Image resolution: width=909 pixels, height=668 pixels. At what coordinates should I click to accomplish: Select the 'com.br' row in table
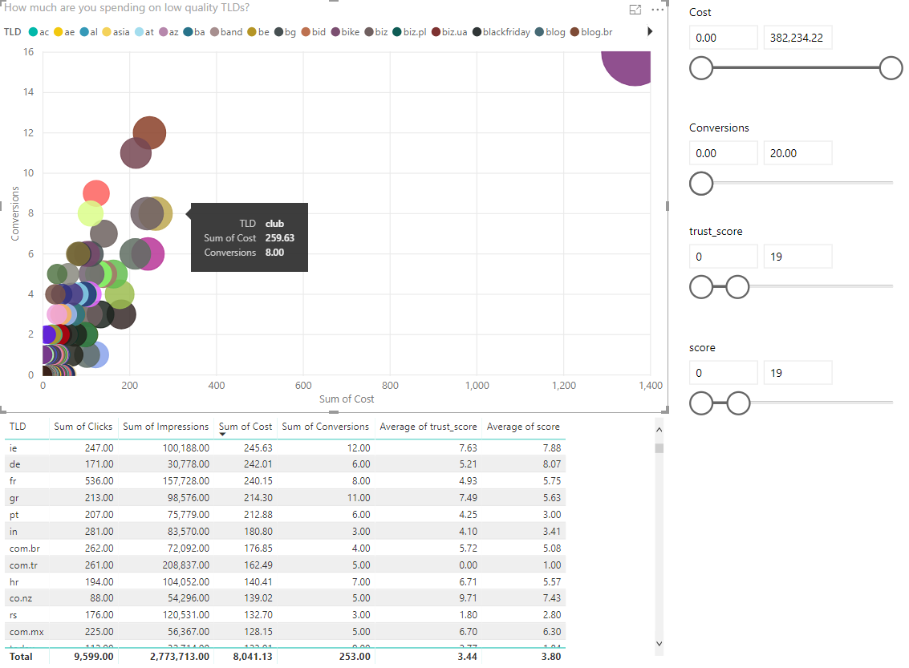pos(22,549)
